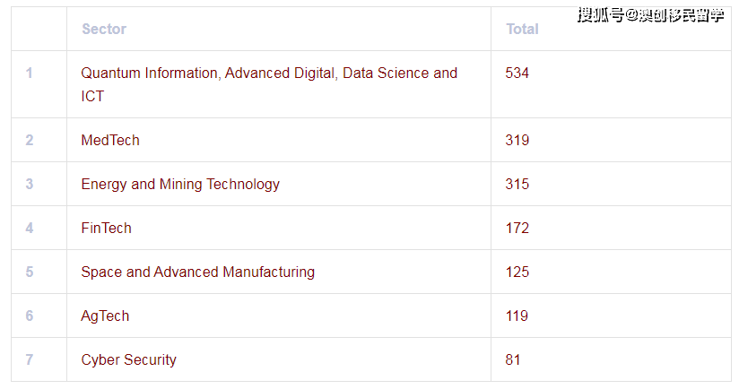
Task: Click rank number 4 cell
Action: point(30,228)
